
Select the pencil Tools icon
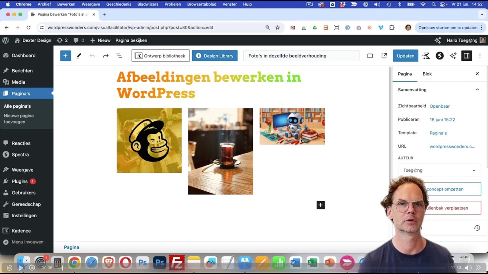coord(79,56)
